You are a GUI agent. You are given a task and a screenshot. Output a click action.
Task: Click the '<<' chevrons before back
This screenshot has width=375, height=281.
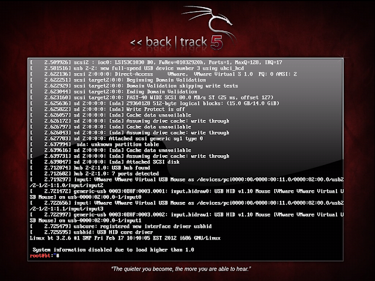click(x=136, y=43)
